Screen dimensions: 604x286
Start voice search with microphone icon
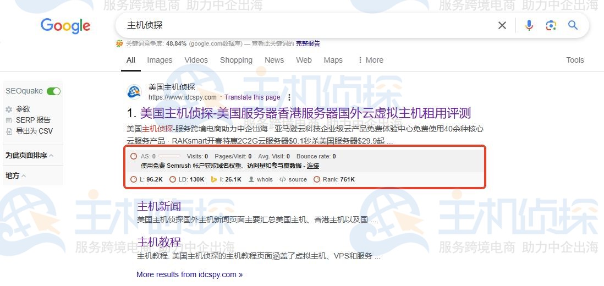[529, 25]
